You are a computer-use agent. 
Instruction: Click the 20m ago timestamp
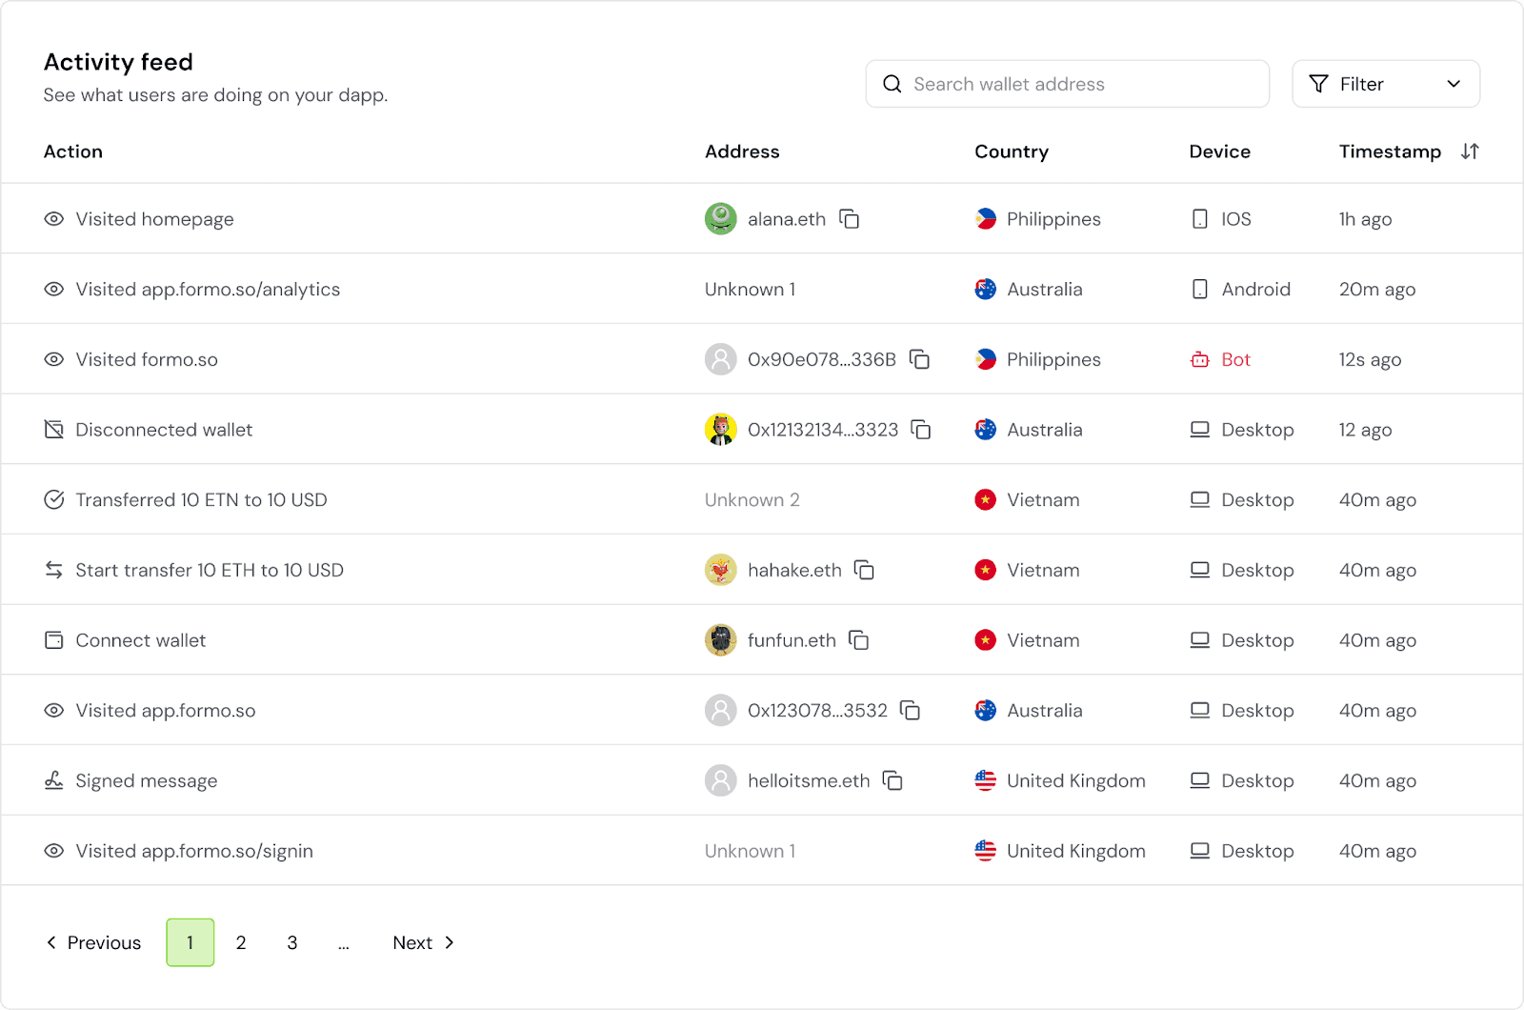tap(1377, 289)
